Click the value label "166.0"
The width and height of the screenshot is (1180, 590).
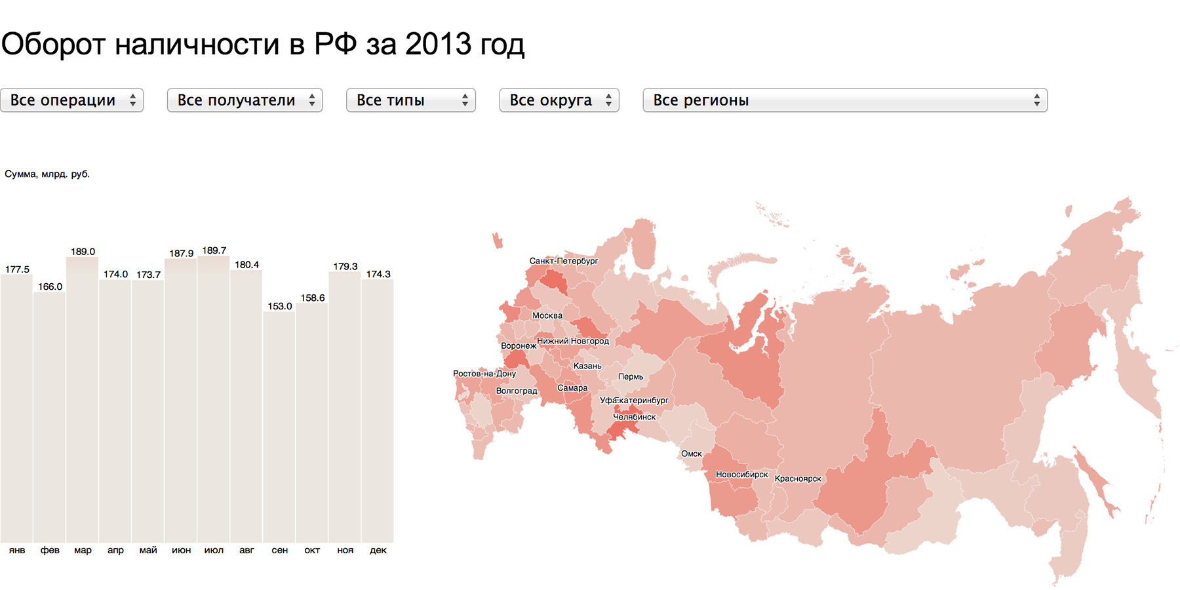50,286
